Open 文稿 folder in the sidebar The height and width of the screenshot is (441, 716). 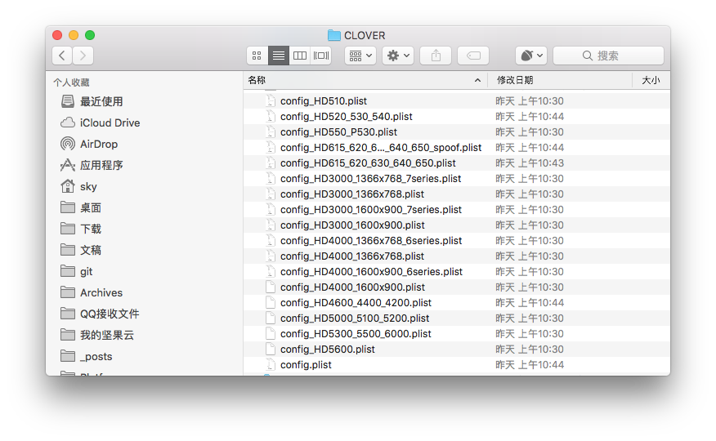pyautogui.click(x=91, y=251)
